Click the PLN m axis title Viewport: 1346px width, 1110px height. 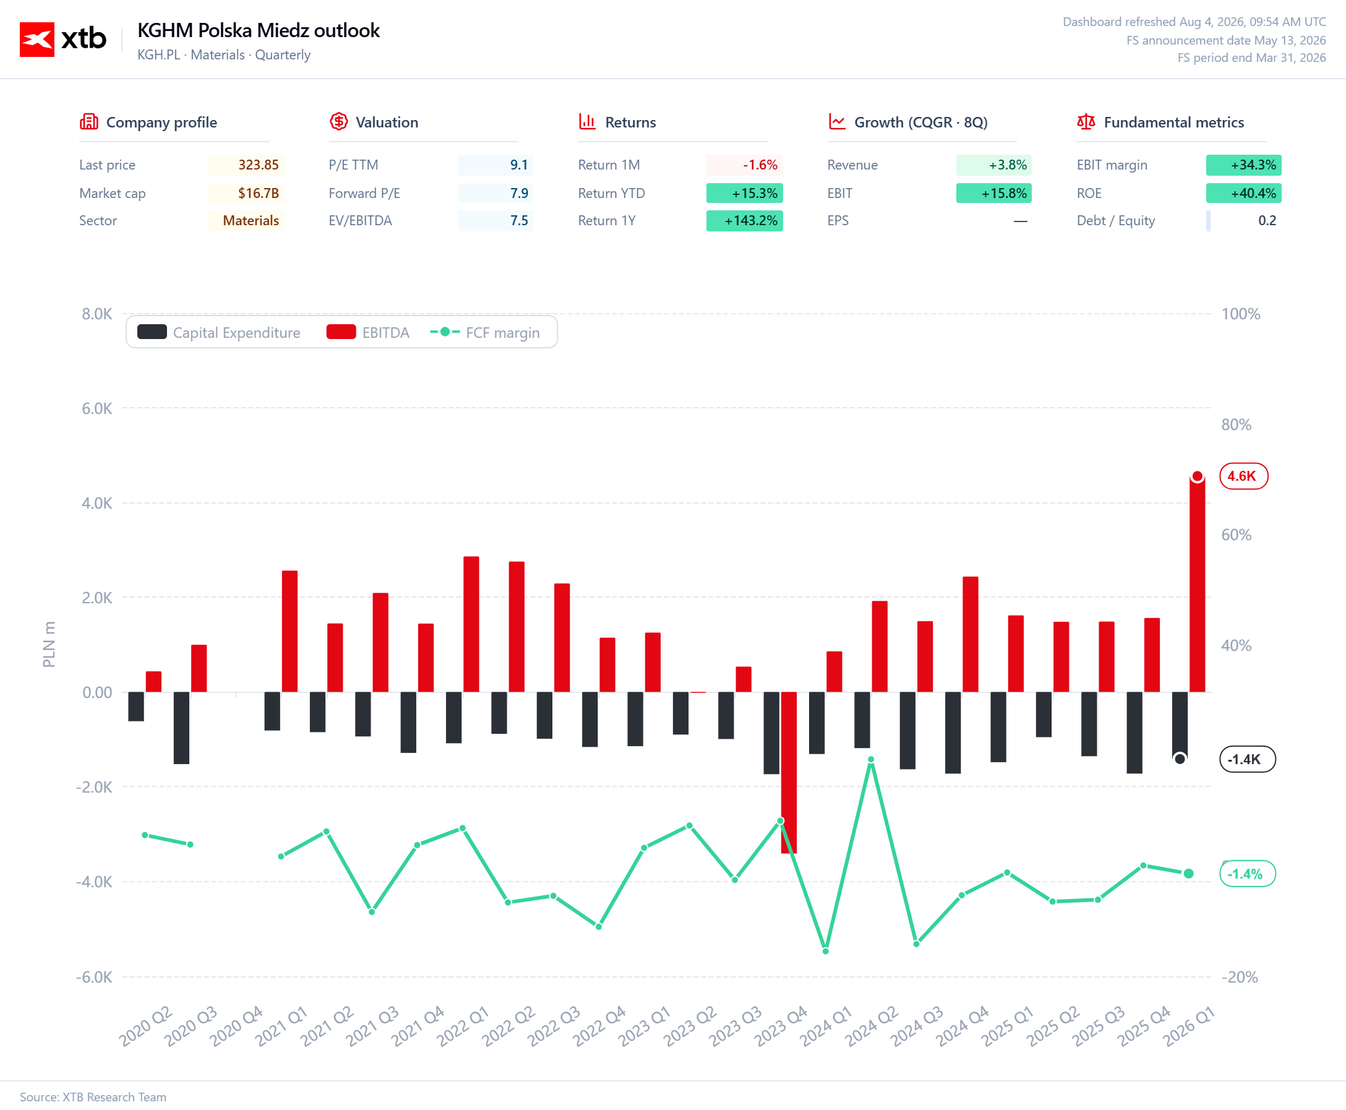tap(49, 644)
